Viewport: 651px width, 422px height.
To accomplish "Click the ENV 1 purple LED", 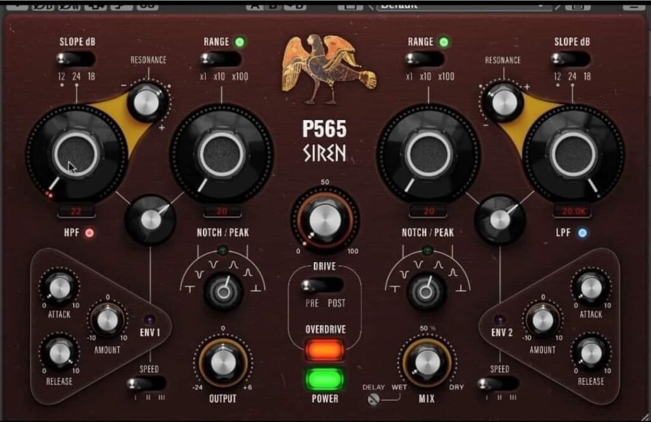I will tap(149, 320).
